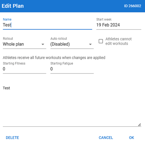This screenshot has height=144, width=145.
Task: Click the Rollout dropdown arrow
Action: point(43,44)
